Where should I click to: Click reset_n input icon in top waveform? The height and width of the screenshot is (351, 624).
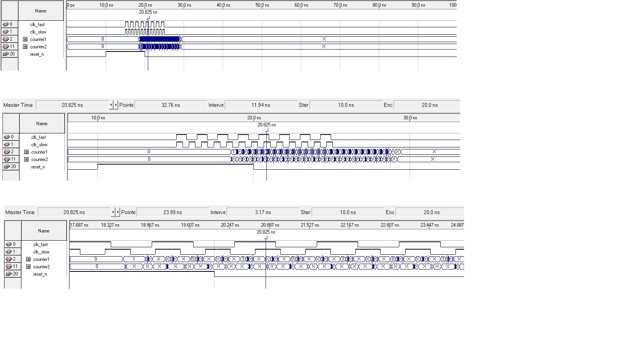(x=5, y=54)
